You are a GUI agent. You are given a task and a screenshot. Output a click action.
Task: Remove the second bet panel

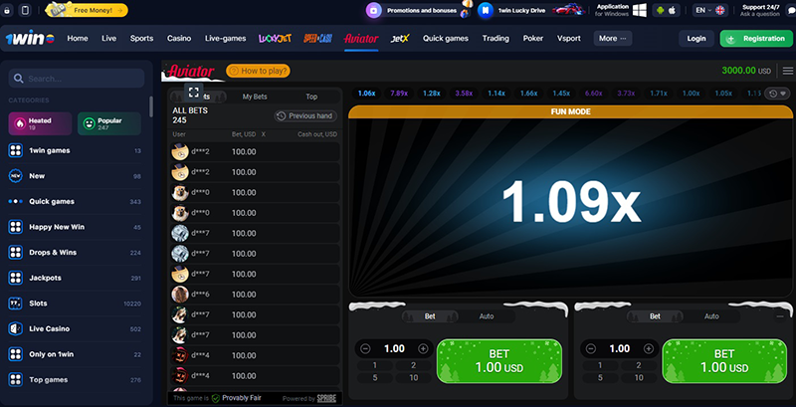click(x=780, y=316)
